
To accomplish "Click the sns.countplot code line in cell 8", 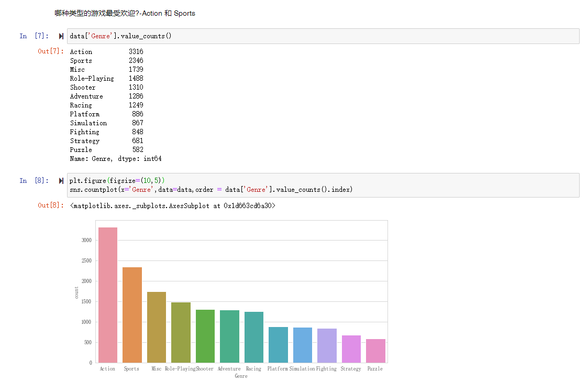I will (211, 190).
